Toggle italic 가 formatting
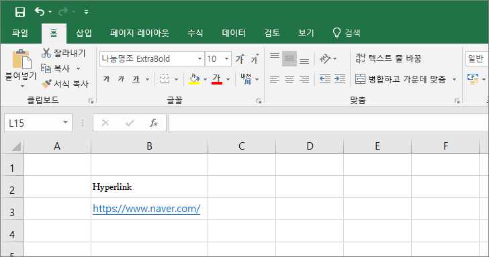Screen dimensions: 489x257 122,79
